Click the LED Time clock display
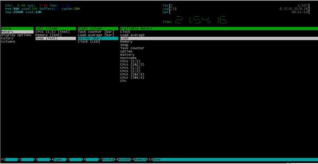 point(195,20)
